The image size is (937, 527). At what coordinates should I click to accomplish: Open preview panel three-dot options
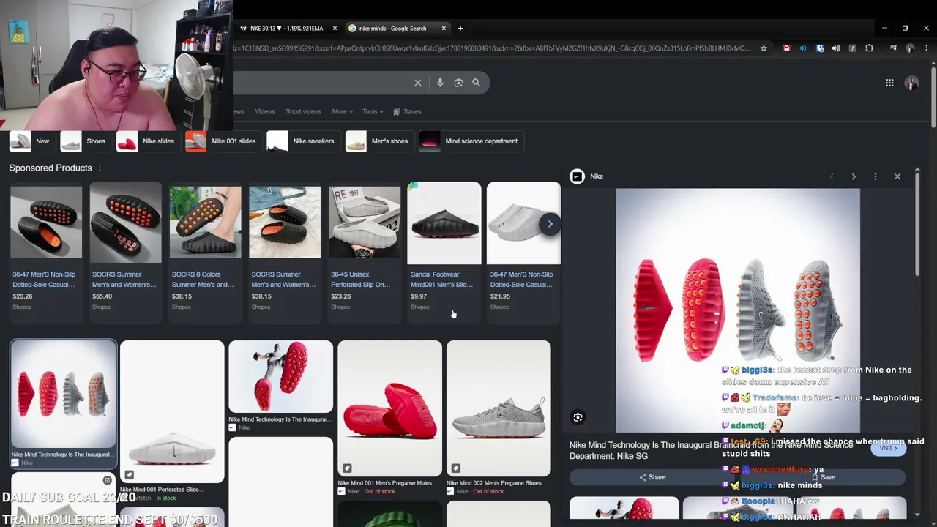click(875, 176)
